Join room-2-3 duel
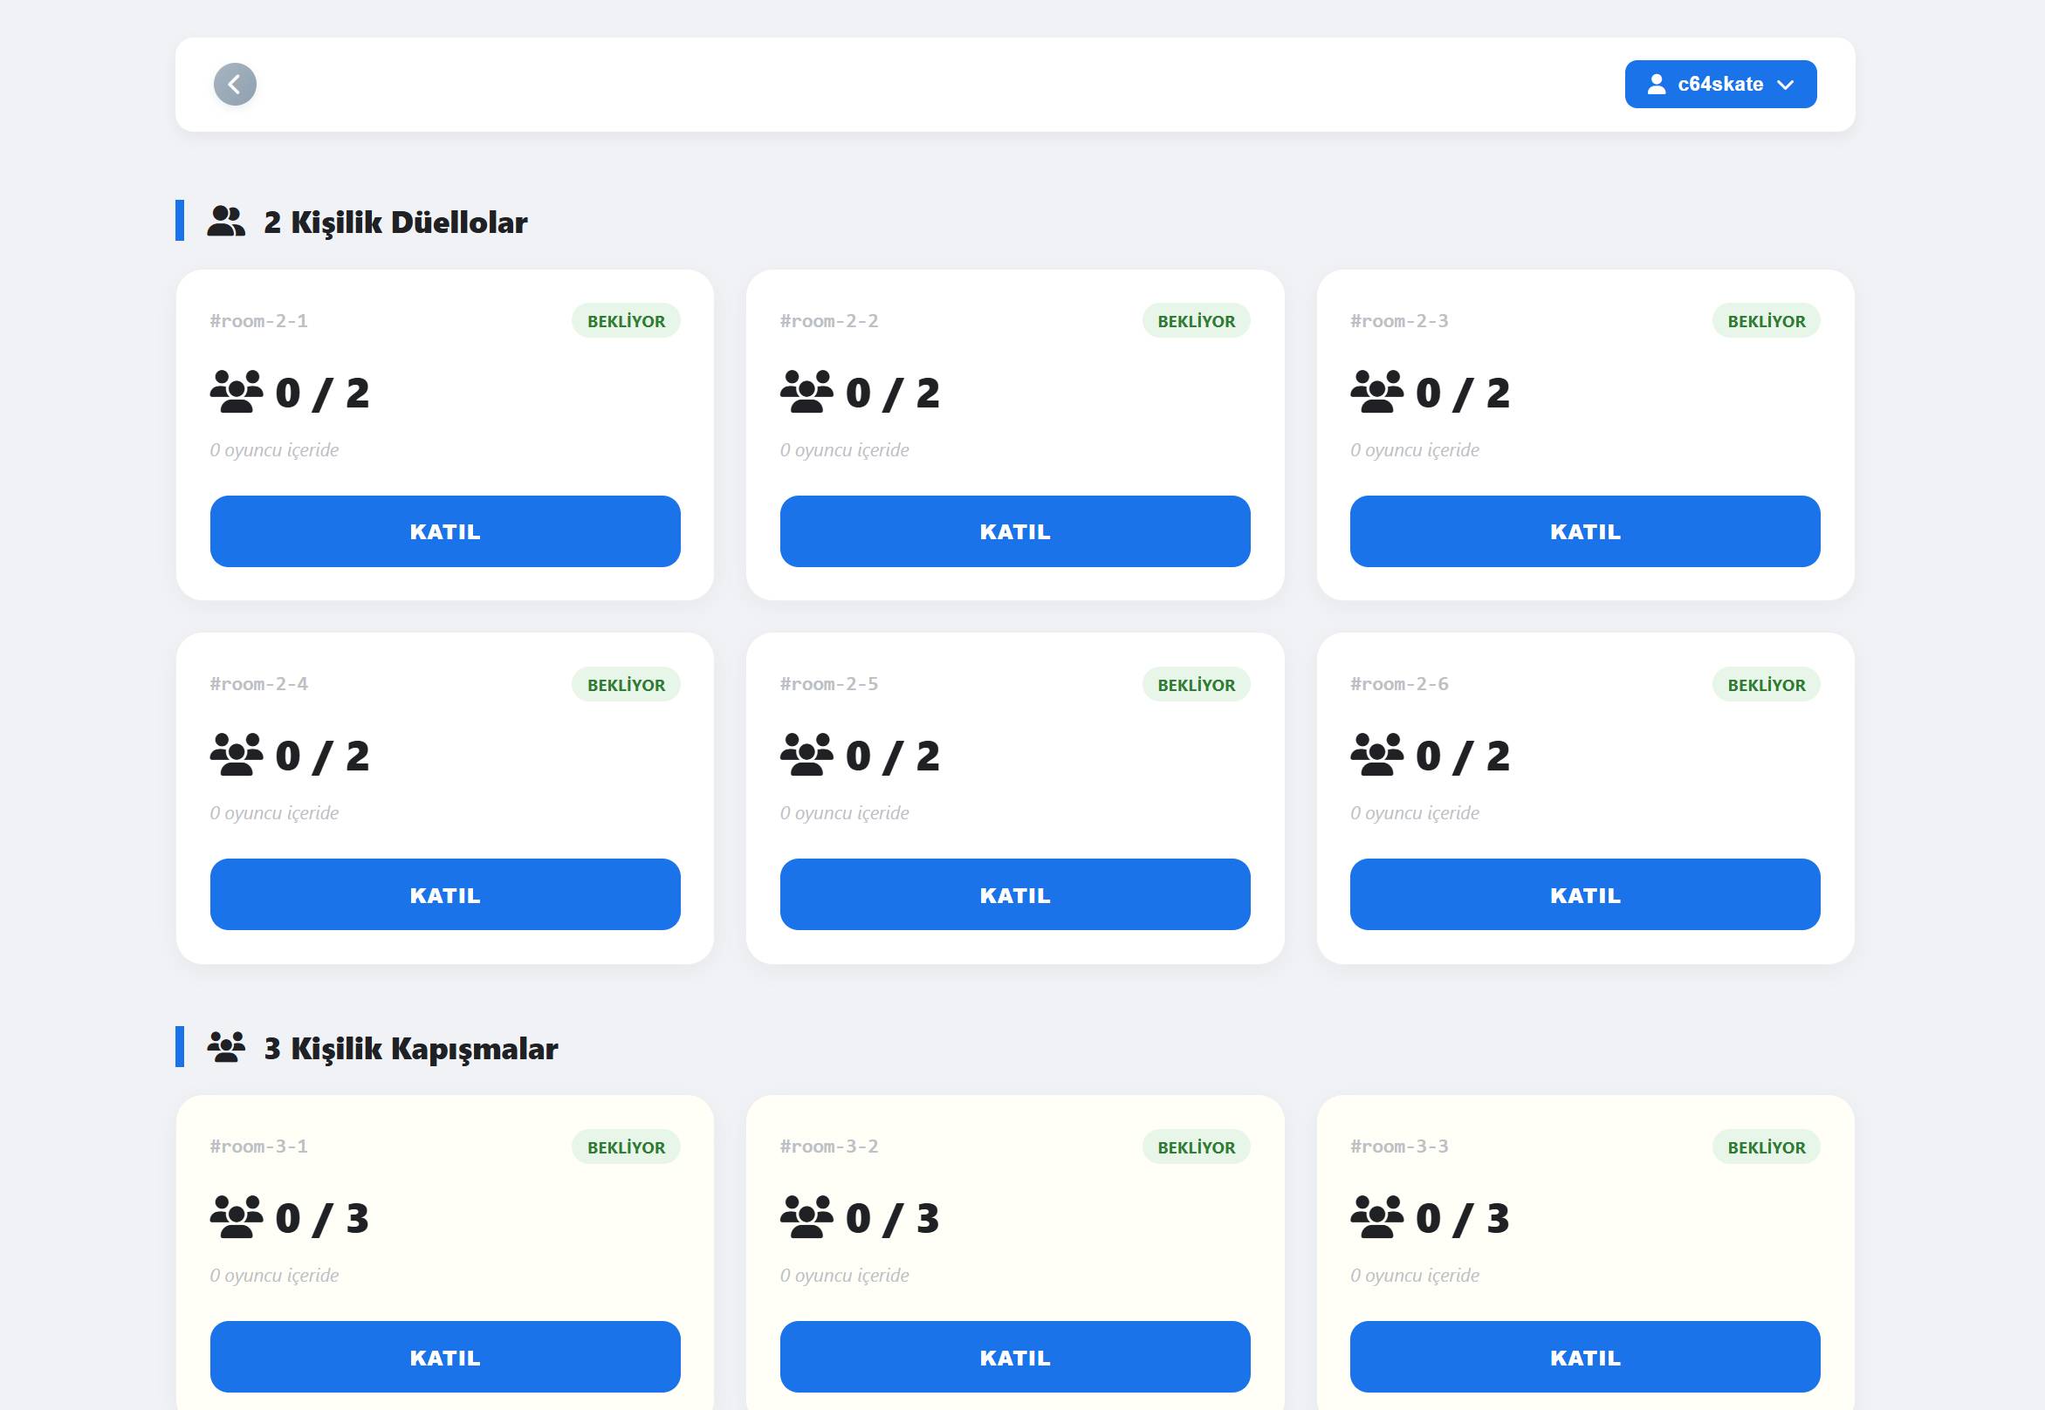This screenshot has width=2045, height=1410. click(1583, 532)
